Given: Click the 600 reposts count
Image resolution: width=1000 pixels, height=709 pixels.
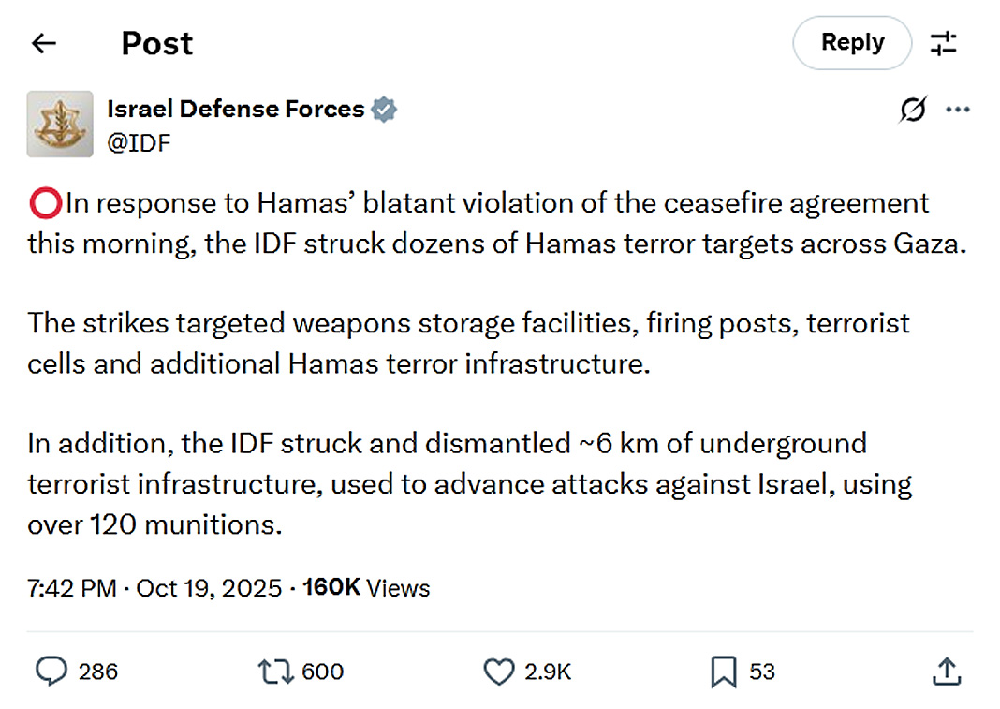Looking at the screenshot, I should point(323,672).
